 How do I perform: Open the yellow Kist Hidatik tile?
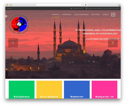(49, 89)
